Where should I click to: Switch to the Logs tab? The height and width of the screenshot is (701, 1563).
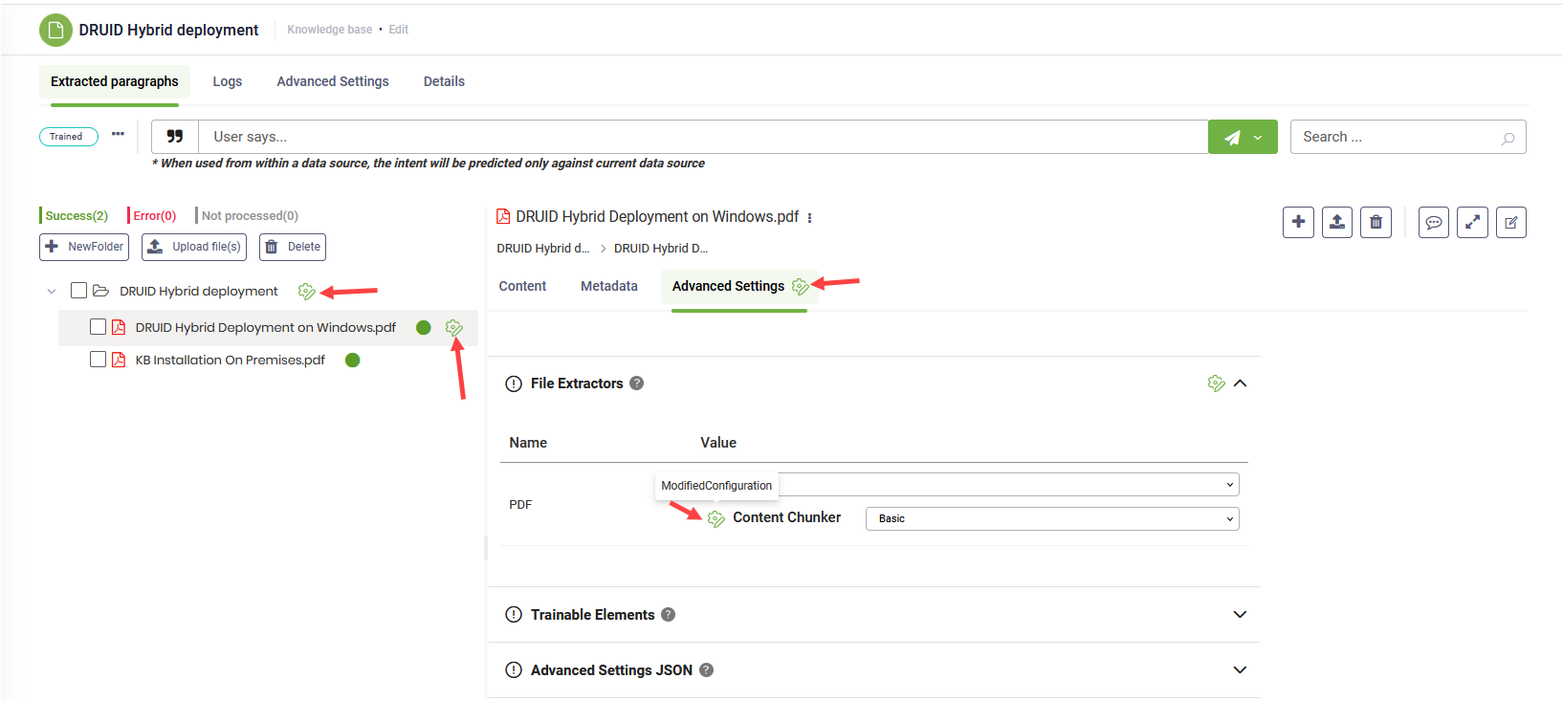(227, 81)
